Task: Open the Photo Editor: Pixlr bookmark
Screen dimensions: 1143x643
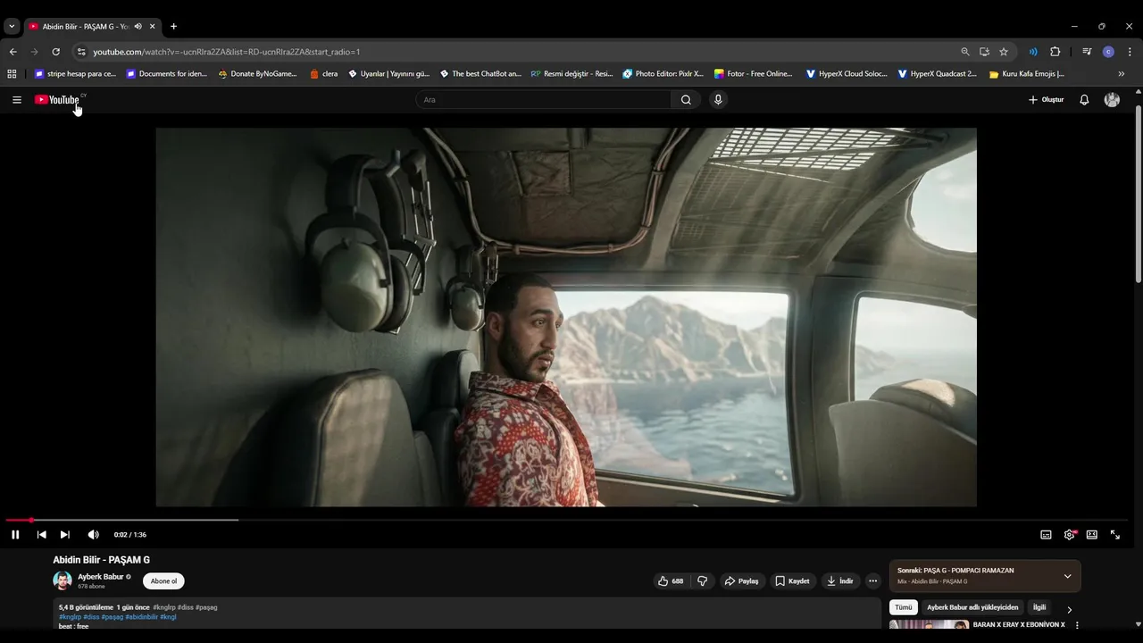Action: click(663, 74)
